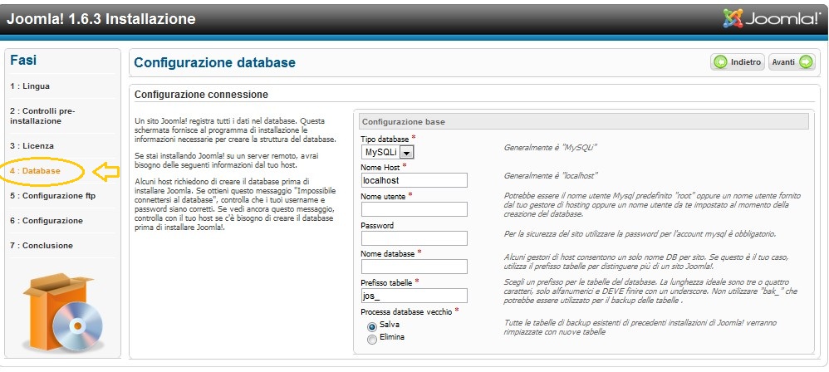
Task: Click the green forward arrow icon on Avanti
Action: [x=806, y=62]
